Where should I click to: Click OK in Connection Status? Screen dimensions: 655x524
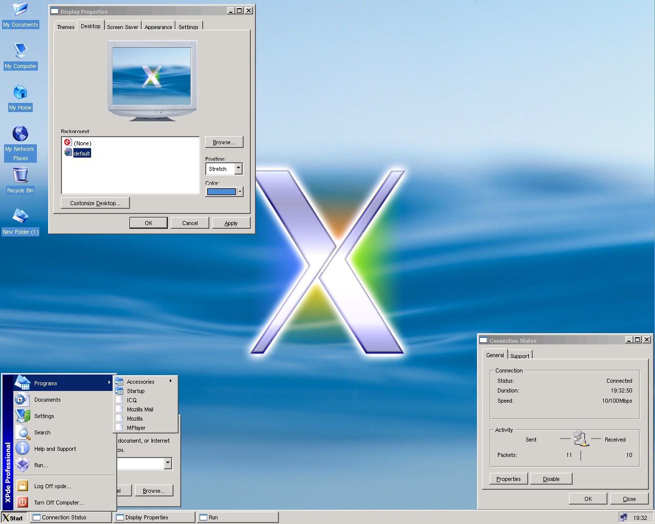[588, 499]
